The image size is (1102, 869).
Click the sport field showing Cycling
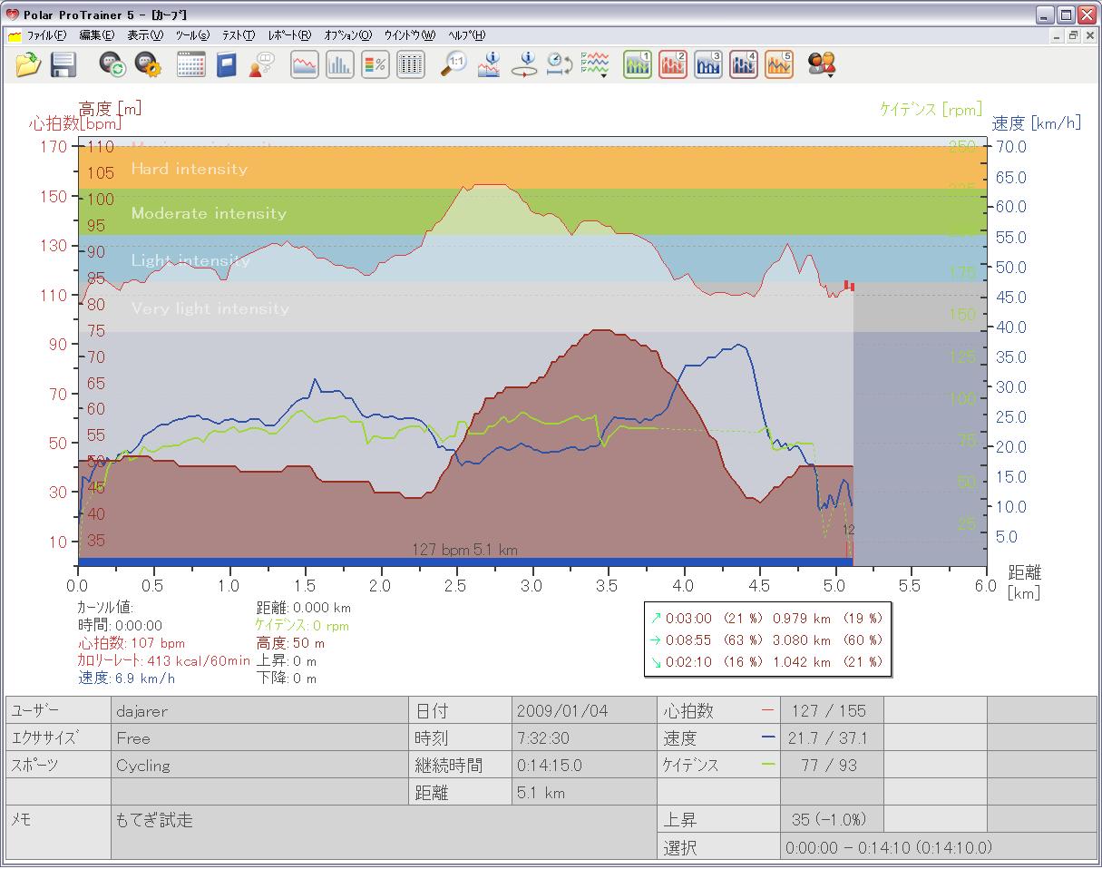(x=259, y=766)
